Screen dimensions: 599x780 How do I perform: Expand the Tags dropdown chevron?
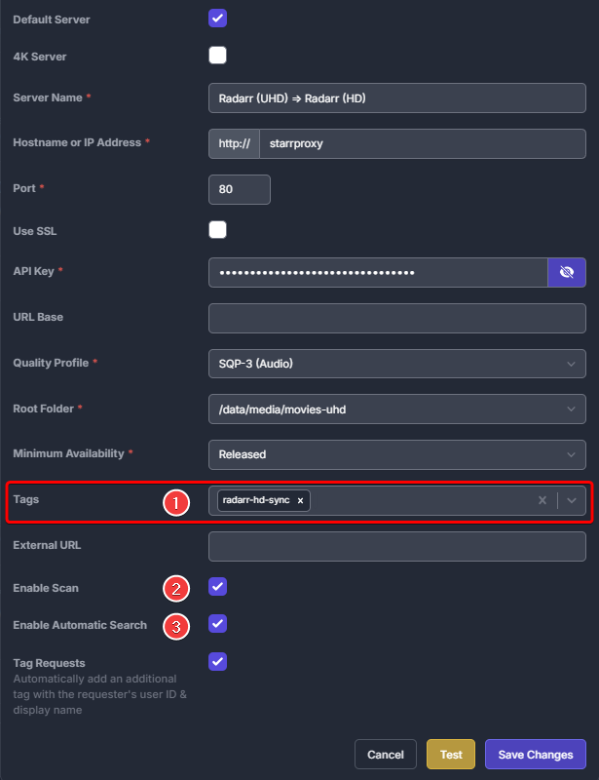coord(573,500)
